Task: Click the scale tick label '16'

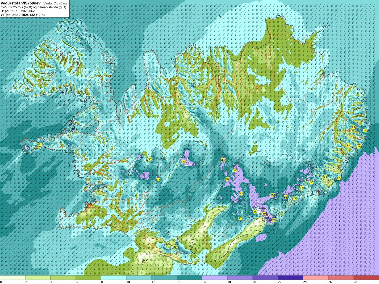Action: point(204,282)
